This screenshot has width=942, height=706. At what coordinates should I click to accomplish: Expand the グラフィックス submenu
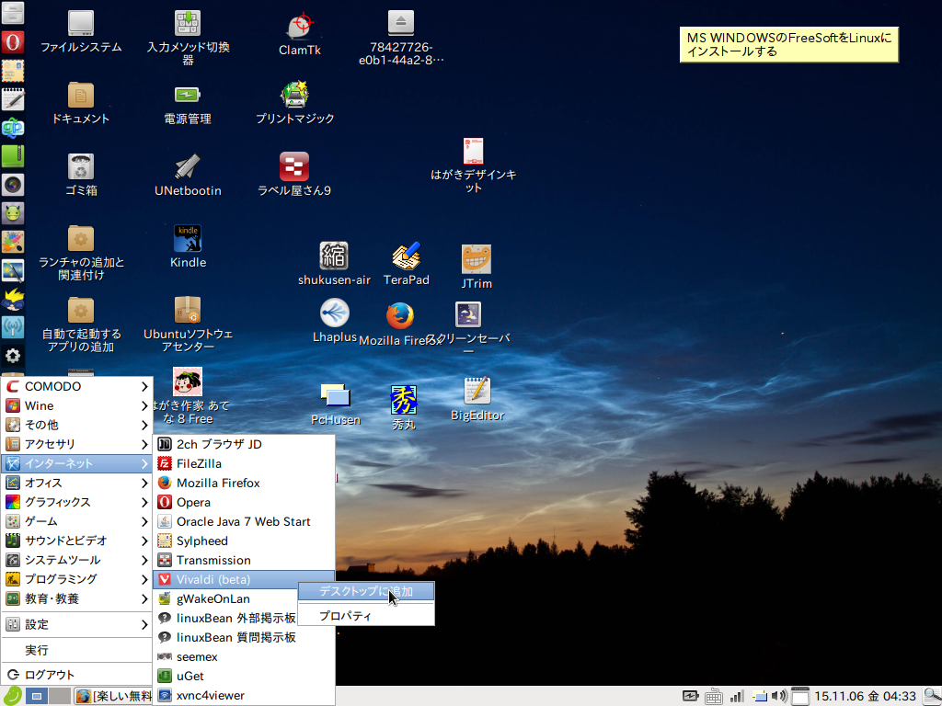click(77, 502)
